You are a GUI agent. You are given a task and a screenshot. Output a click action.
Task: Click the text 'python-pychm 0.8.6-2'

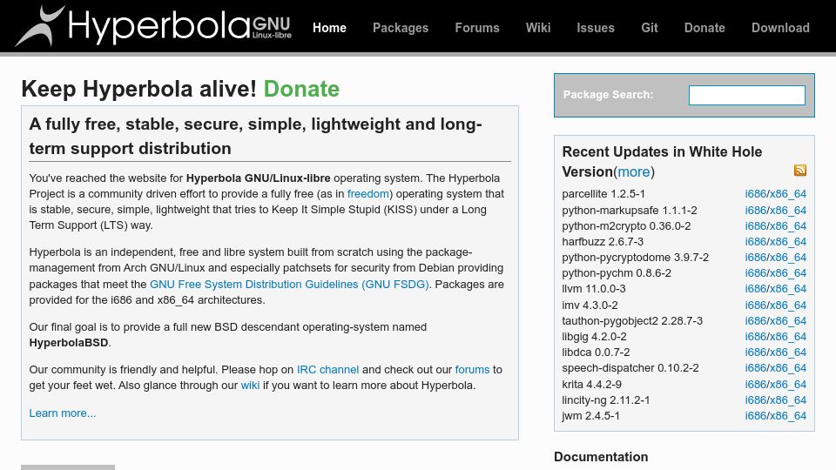617,272
